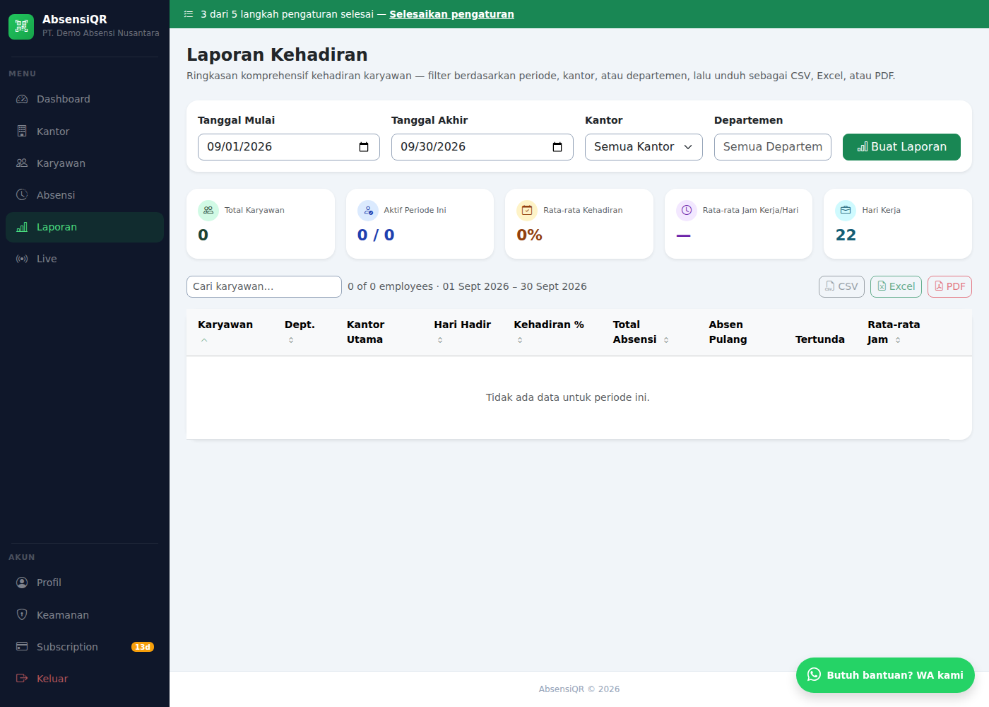Click the Tanggal Akhir date field
989x707 pixels.
(482, 147)
